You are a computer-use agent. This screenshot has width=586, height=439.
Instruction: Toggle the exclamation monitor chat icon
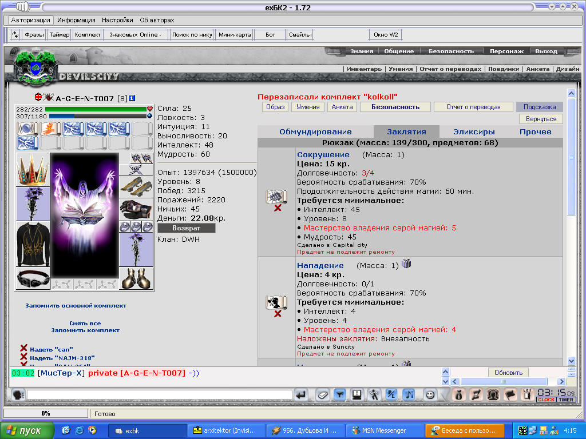click(x=357, y=394)
